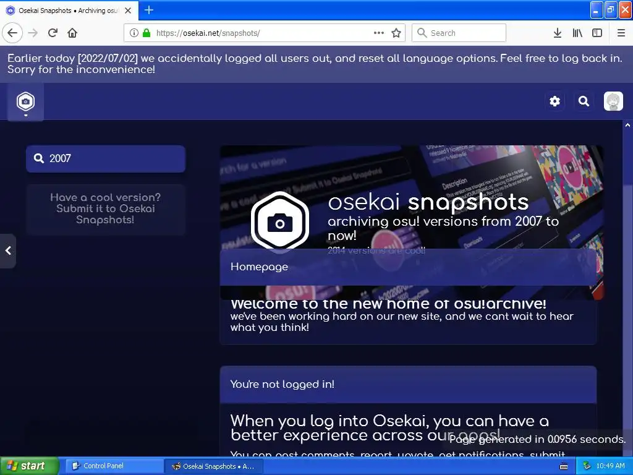Open a new browser tab

[x=149, y=10]
